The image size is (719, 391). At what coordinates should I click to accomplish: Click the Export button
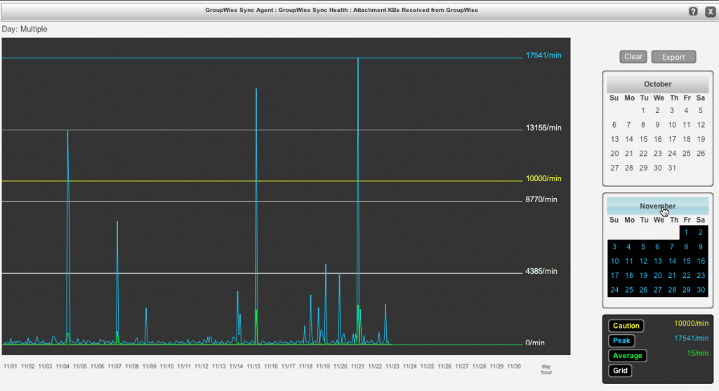[673, 57]
